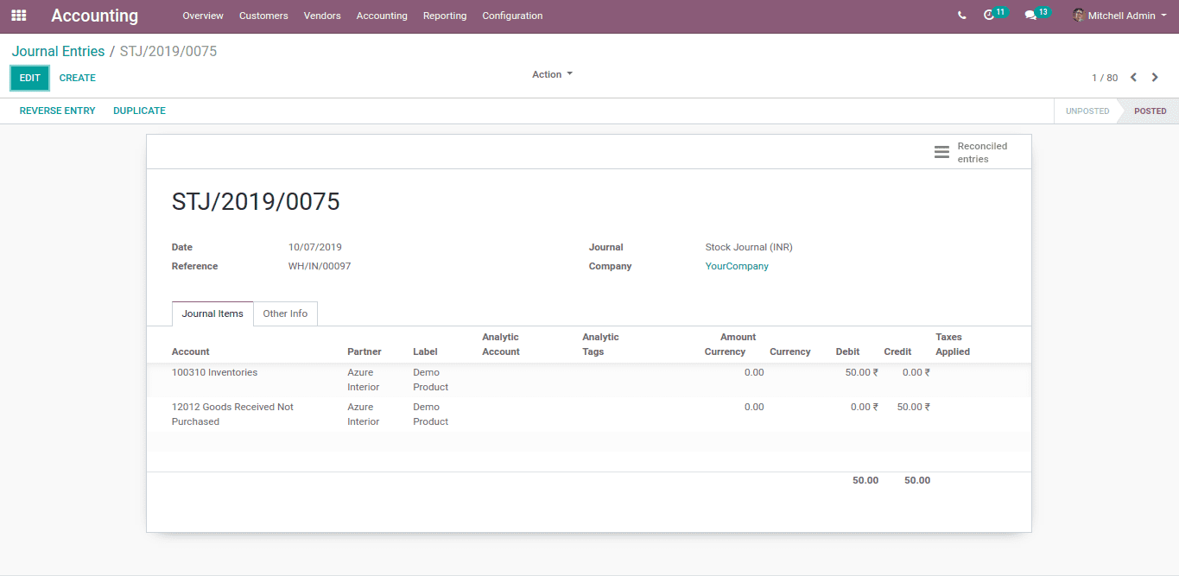Click Mitchell Admin avatar picture
The width and height of the screenshot is (1179, 576).
coord(1079,16)
